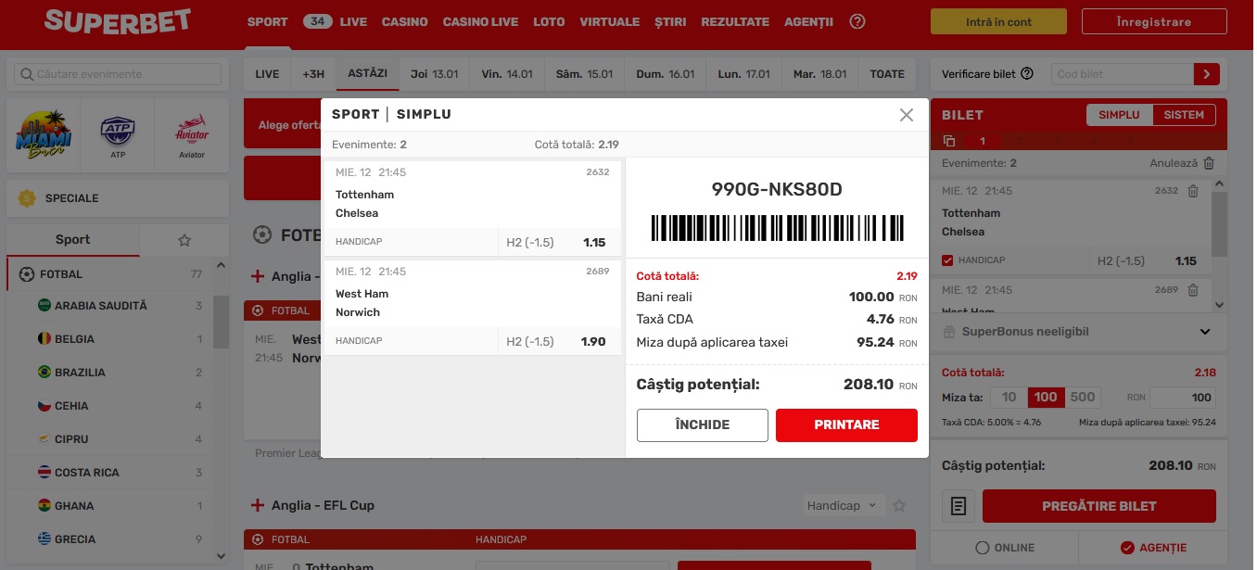Viewport: 1257px width, 570px height.
Task: Click the sports list vertical scrollbar
Action: 222,322
